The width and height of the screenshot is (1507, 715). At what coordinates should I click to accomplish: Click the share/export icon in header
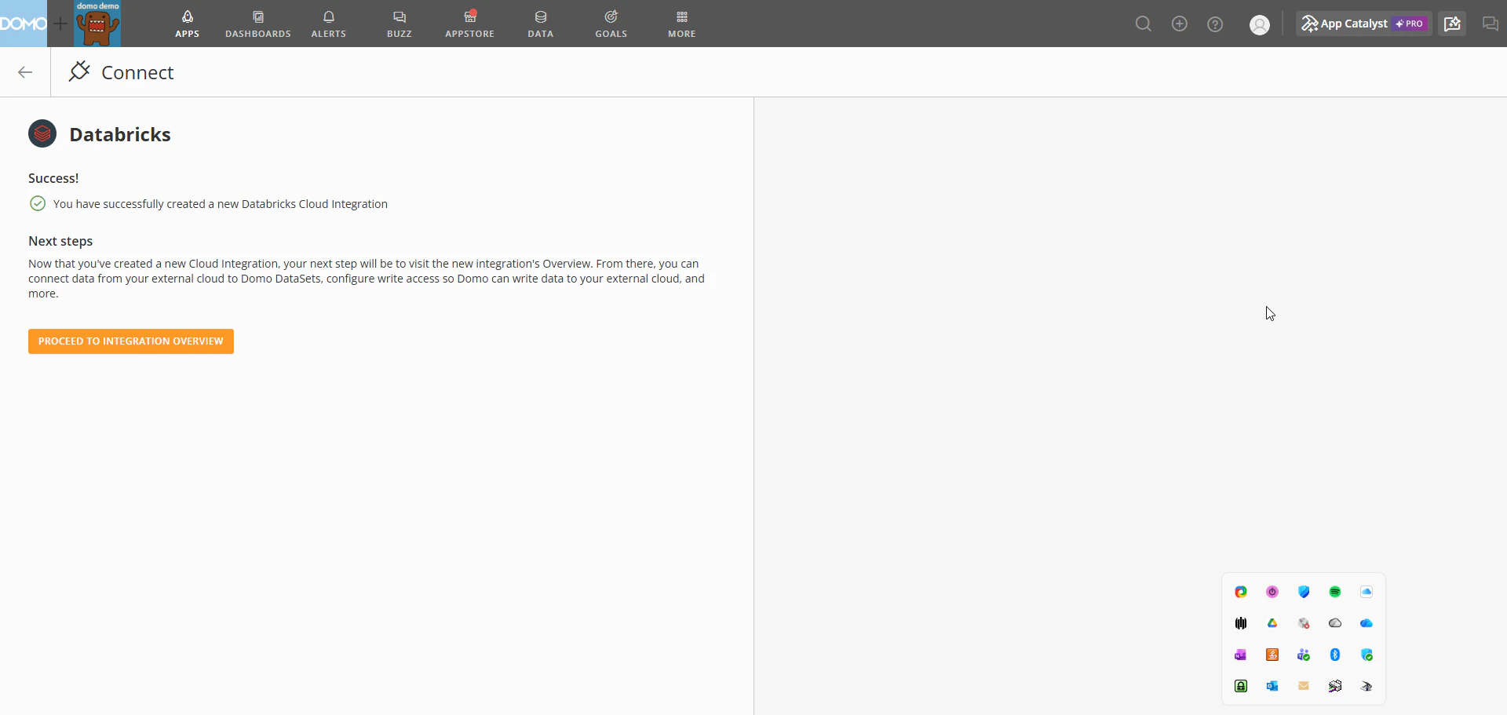1452,24
